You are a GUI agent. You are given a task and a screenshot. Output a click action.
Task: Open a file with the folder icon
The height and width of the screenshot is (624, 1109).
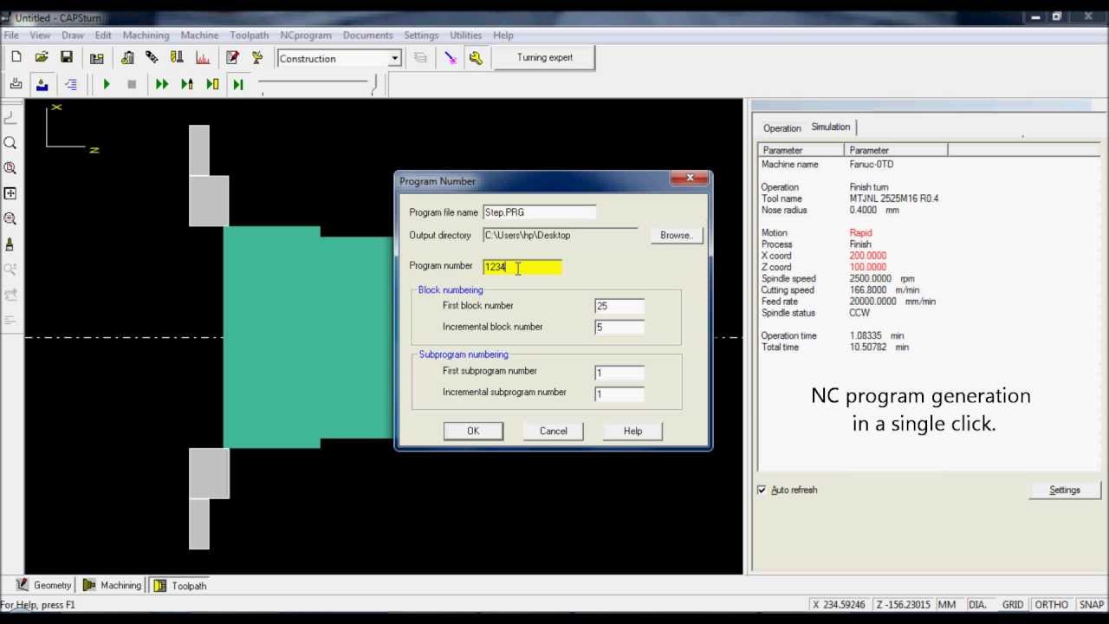pos(41,57)
